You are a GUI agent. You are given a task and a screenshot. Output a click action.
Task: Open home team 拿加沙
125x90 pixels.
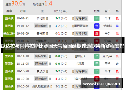pyautogui.click(x=41, y=71)
